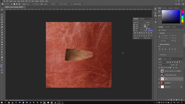Toggle lock all for layer
The width and height of the screenshot is (185, 104).
point(170,68)
